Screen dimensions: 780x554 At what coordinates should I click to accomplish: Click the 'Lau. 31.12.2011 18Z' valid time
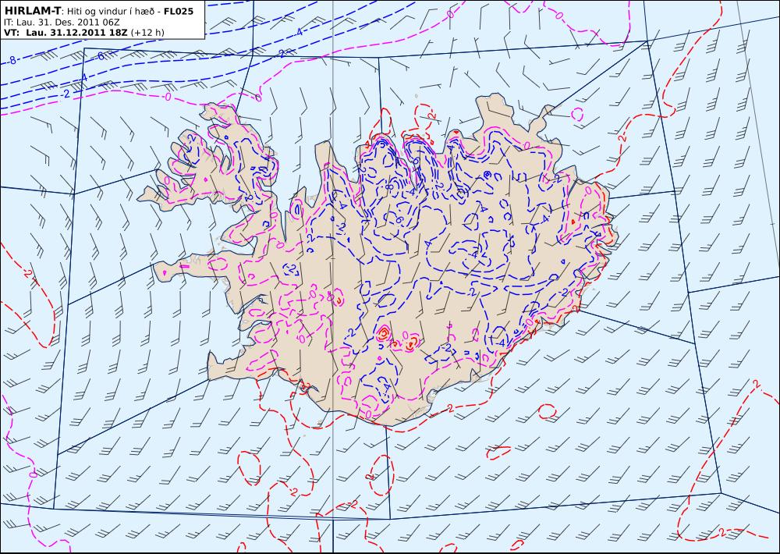tap(76, 32)
